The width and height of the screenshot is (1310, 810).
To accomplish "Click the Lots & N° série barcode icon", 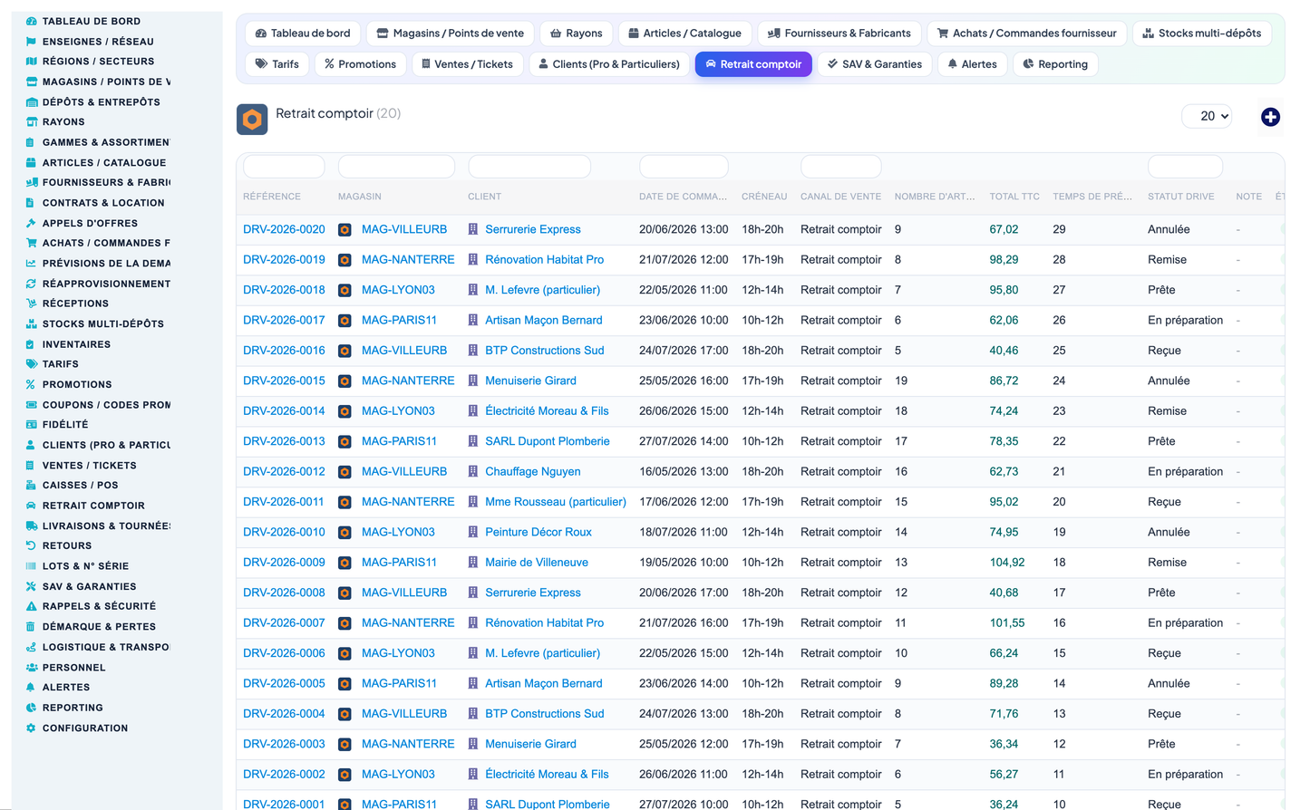I will coord(32,566).
